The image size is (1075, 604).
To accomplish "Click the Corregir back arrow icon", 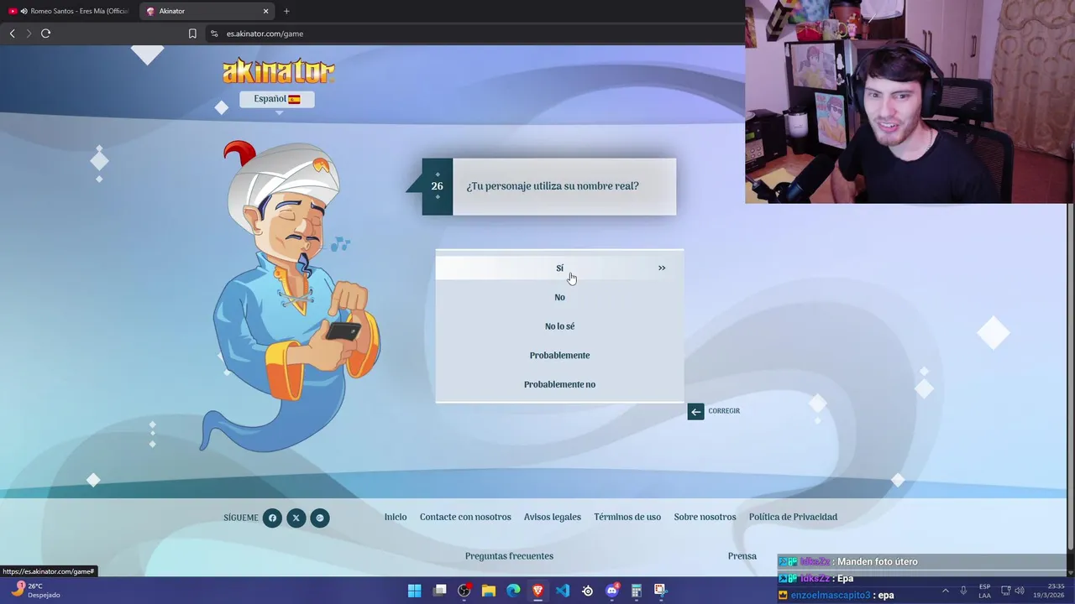I will pos(695,411).
